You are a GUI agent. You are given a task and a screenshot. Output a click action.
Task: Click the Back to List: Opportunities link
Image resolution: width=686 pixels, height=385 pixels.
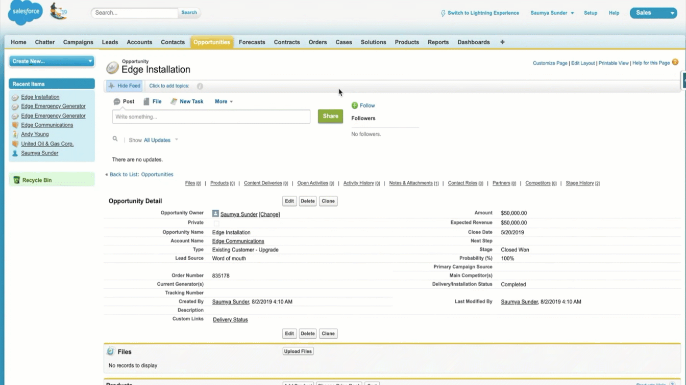[141, 174]
